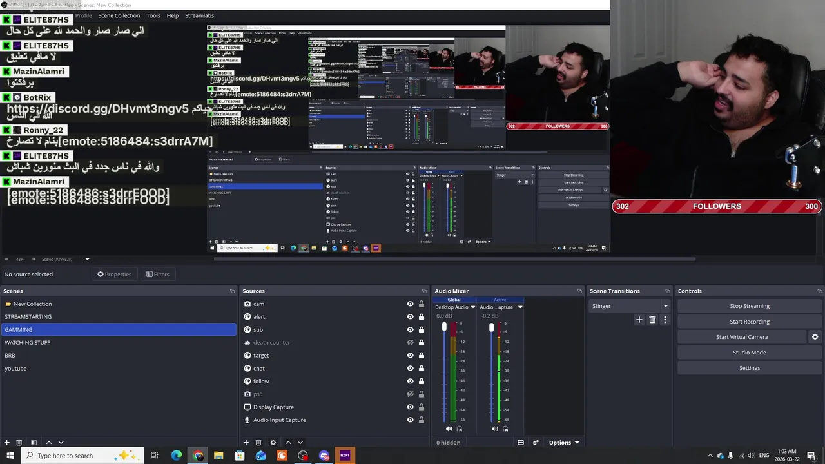The height and width of the screenshot is (464, 825).
Task: Hide the alert source
Action: pyautogui.click(x=410, y=317)
